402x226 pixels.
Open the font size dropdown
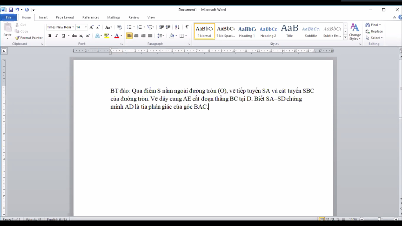coord(86,27)
